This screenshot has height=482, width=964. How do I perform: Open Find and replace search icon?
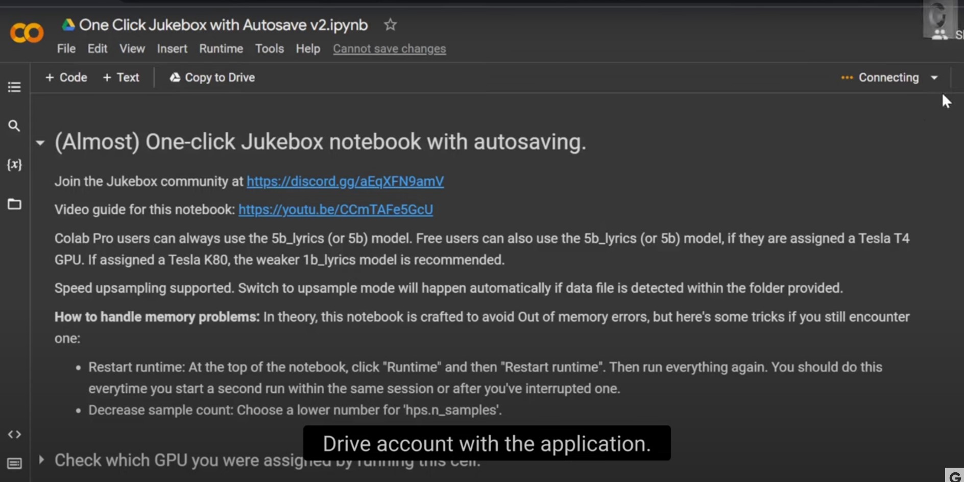coord(14,126)
